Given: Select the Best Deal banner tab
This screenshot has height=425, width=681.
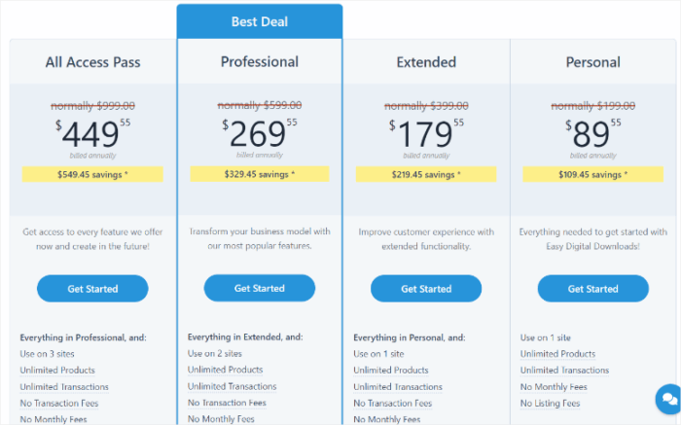Looking at the screenshot, I should click(x=260, y=21).
